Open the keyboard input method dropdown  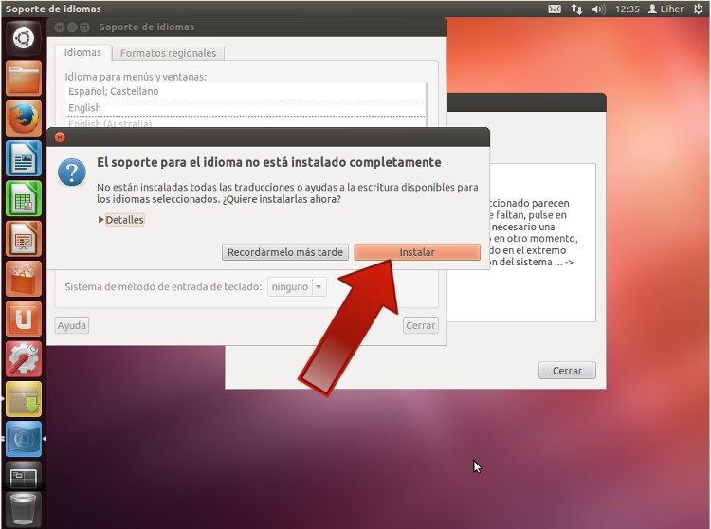coord(297,287)
